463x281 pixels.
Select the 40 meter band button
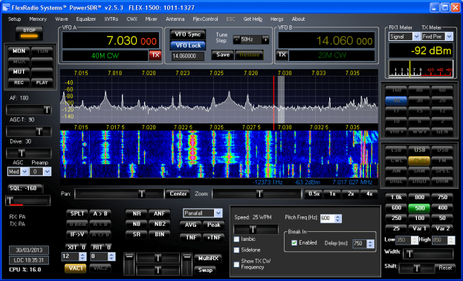coord(396,101)
